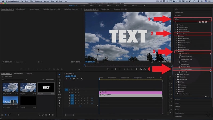Step back one frame in Program monitor
The image size is (213, 120).
tap(124, 69)
